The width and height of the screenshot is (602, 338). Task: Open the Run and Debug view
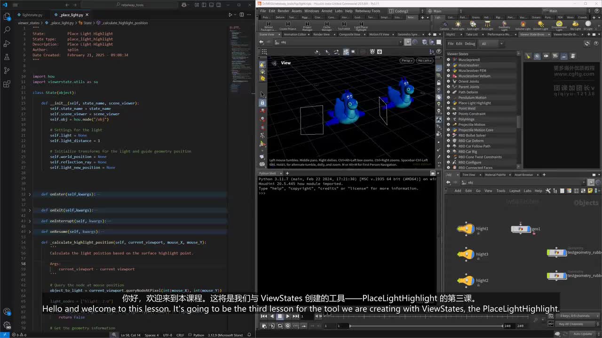[7, 43]
